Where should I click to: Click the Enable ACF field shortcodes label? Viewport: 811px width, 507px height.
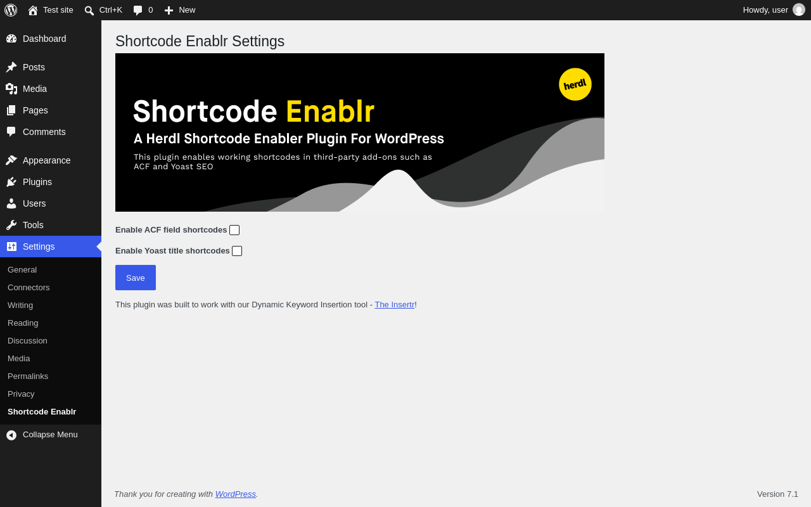pos(171,229)
